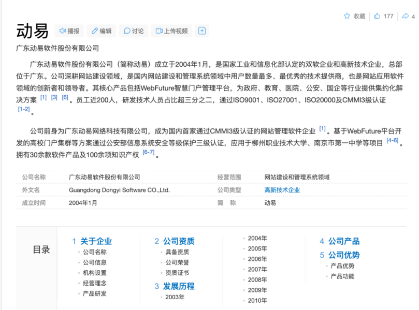Click the 编辑 pencil edit button
This screenshot has height=310, width=419.
click(x=101, y=31)
